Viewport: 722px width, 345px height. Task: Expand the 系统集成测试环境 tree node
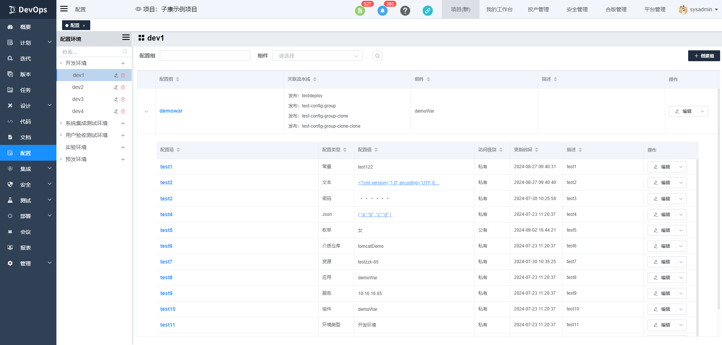pyautogui.click(x=61, y=123)
